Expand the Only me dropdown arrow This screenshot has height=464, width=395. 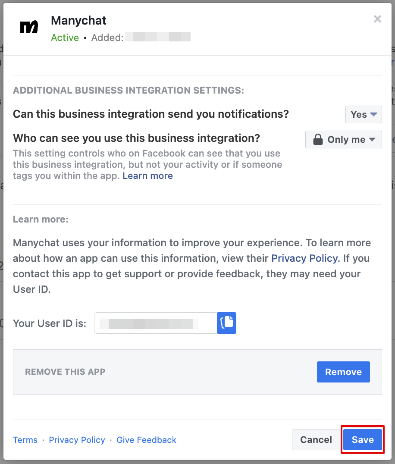[x=372, y=139]
